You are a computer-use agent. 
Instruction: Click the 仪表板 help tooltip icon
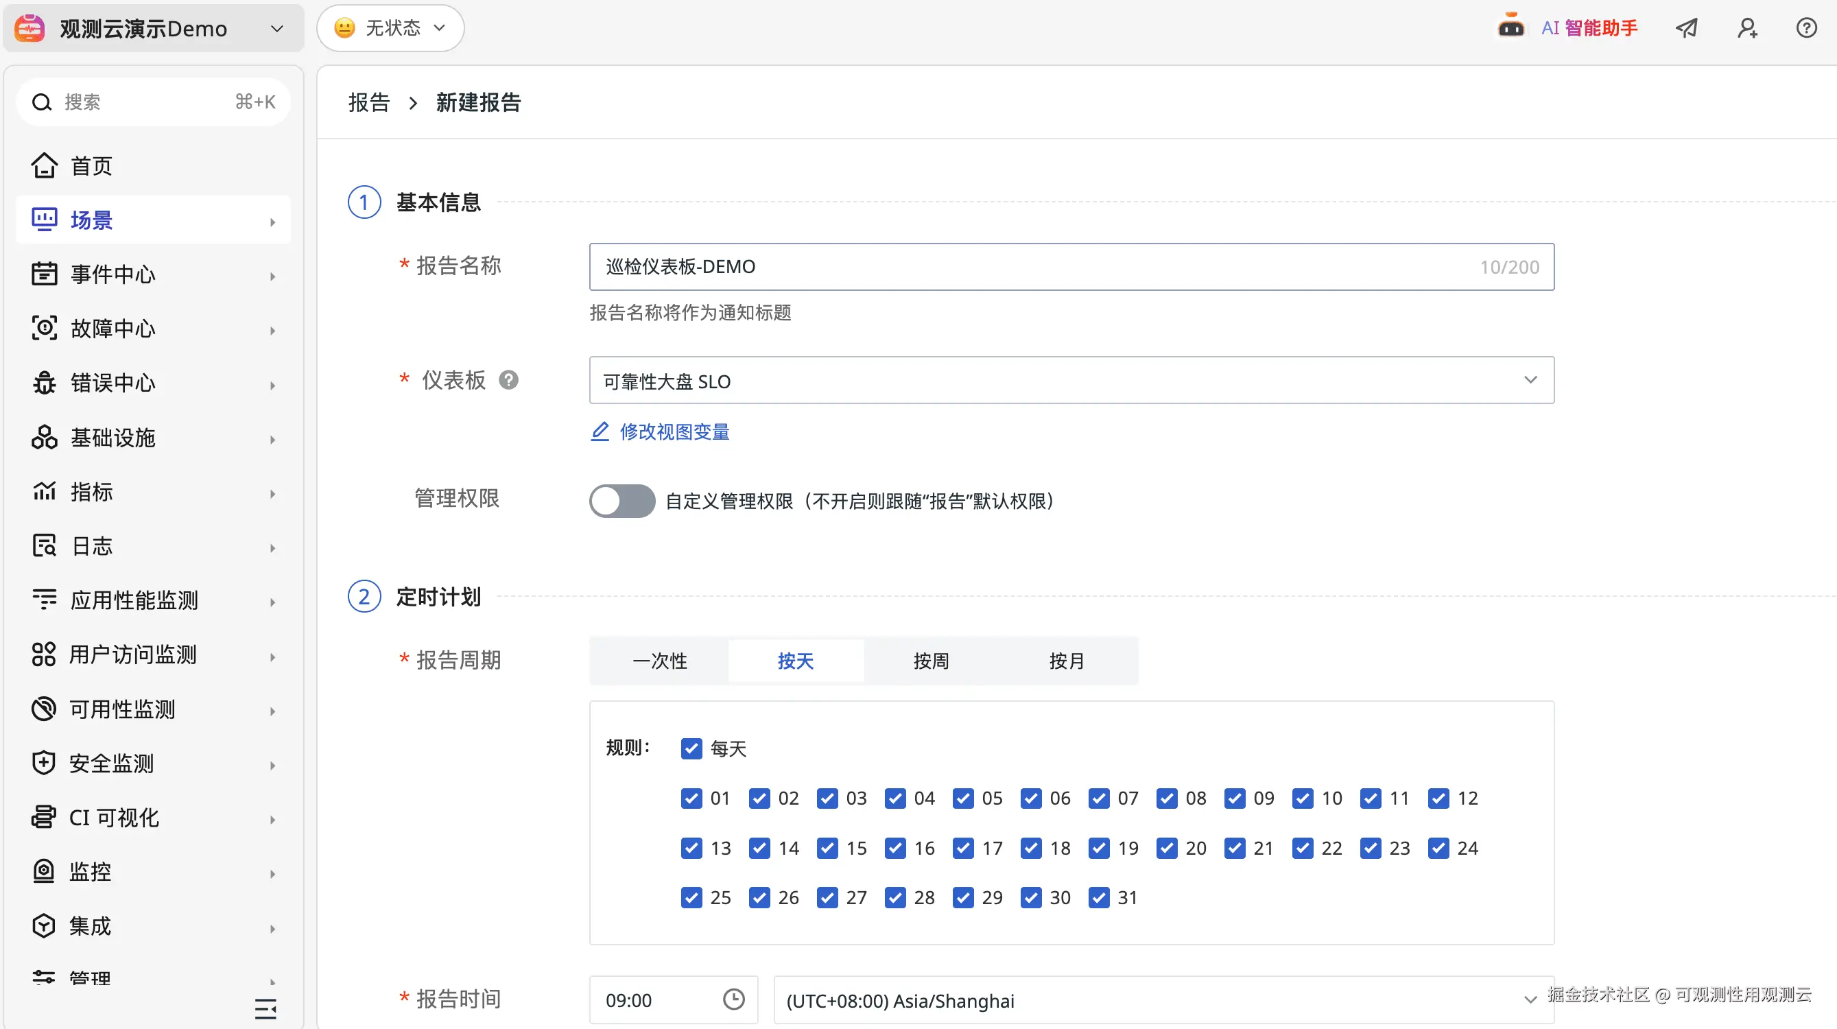tap(508, 380)
